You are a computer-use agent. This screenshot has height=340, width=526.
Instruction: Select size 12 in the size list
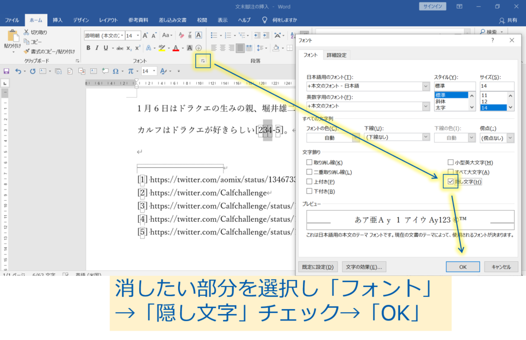point(494,101)
